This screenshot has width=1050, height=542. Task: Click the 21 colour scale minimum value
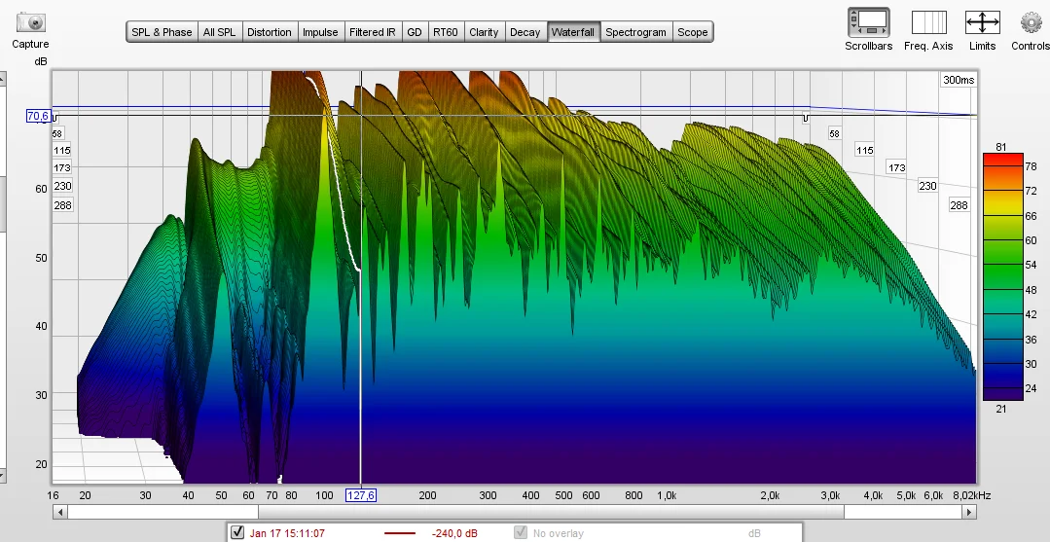click(1001, 408)
